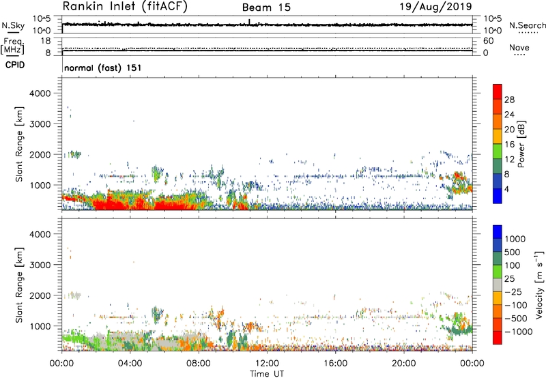Click '2000' on the velocity panel range axis

[x=40, y=295]
